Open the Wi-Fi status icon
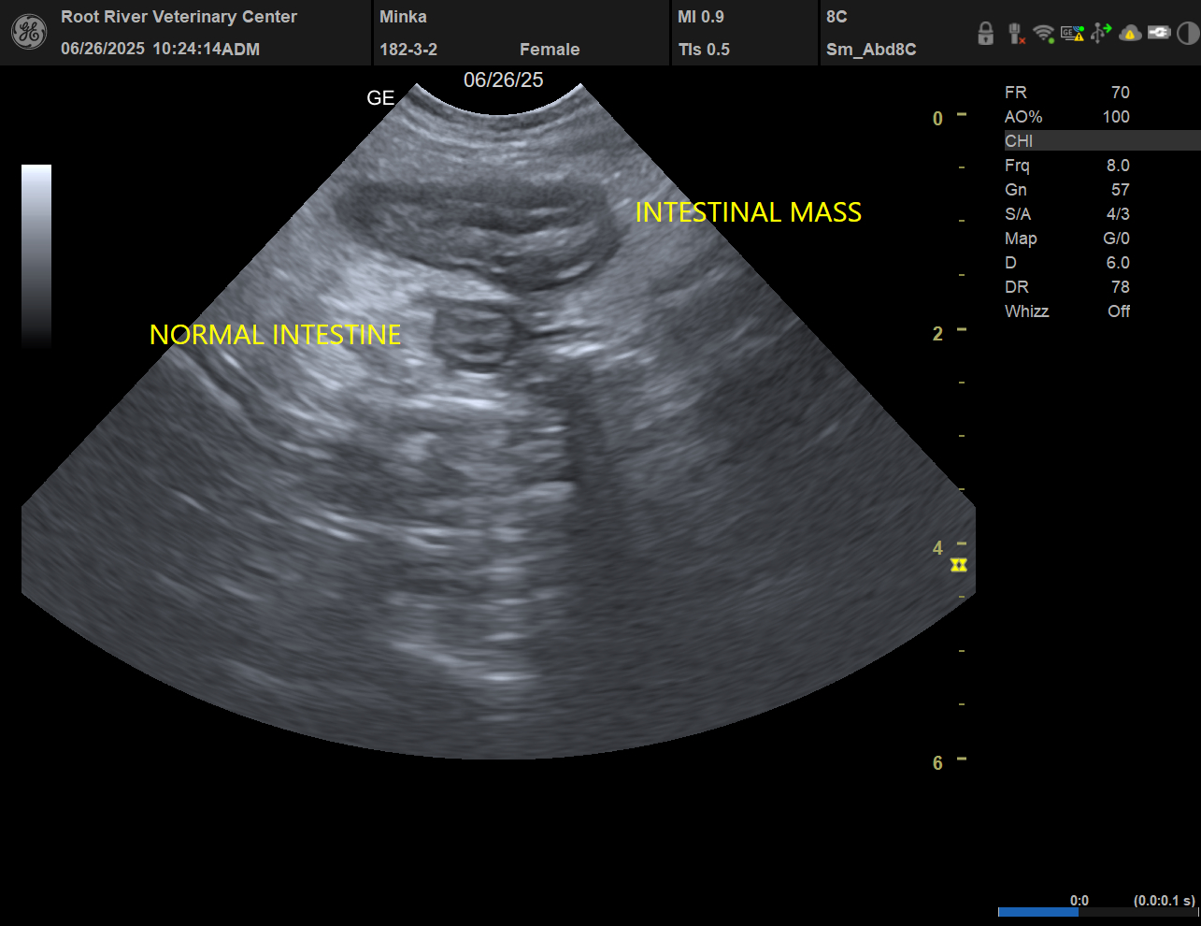Screen dimensions: 1201x926 pos(1044,34)
